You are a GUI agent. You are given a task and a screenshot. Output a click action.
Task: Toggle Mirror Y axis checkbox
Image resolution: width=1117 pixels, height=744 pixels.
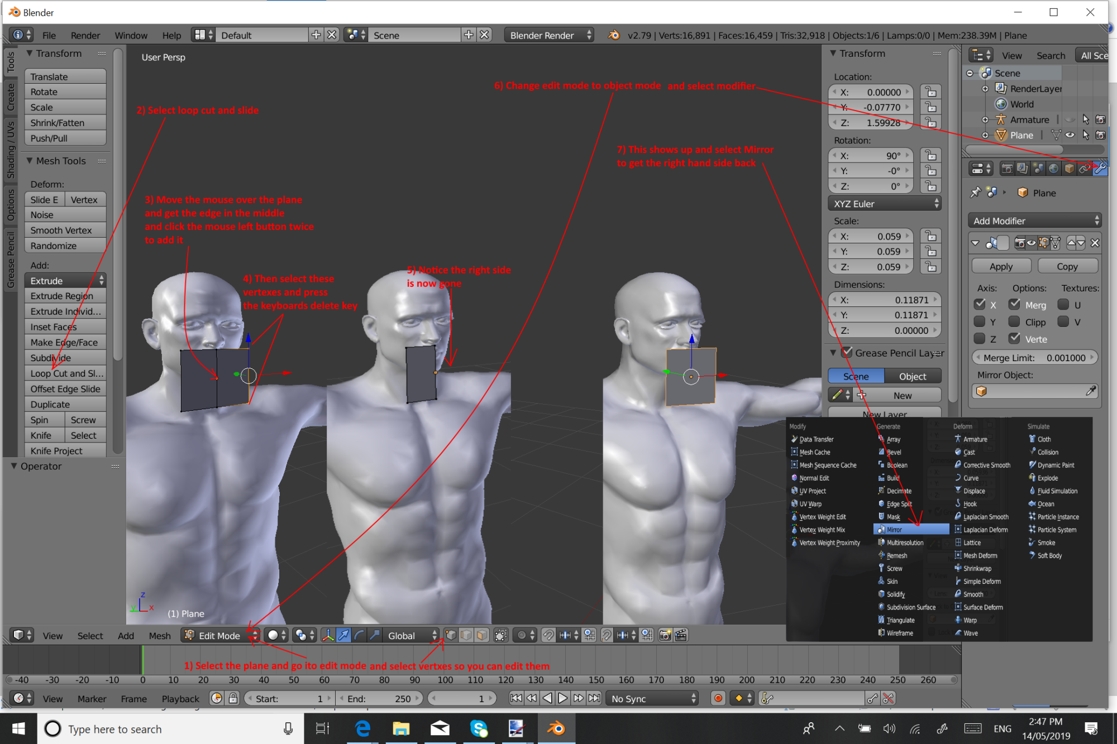point(980,322)
